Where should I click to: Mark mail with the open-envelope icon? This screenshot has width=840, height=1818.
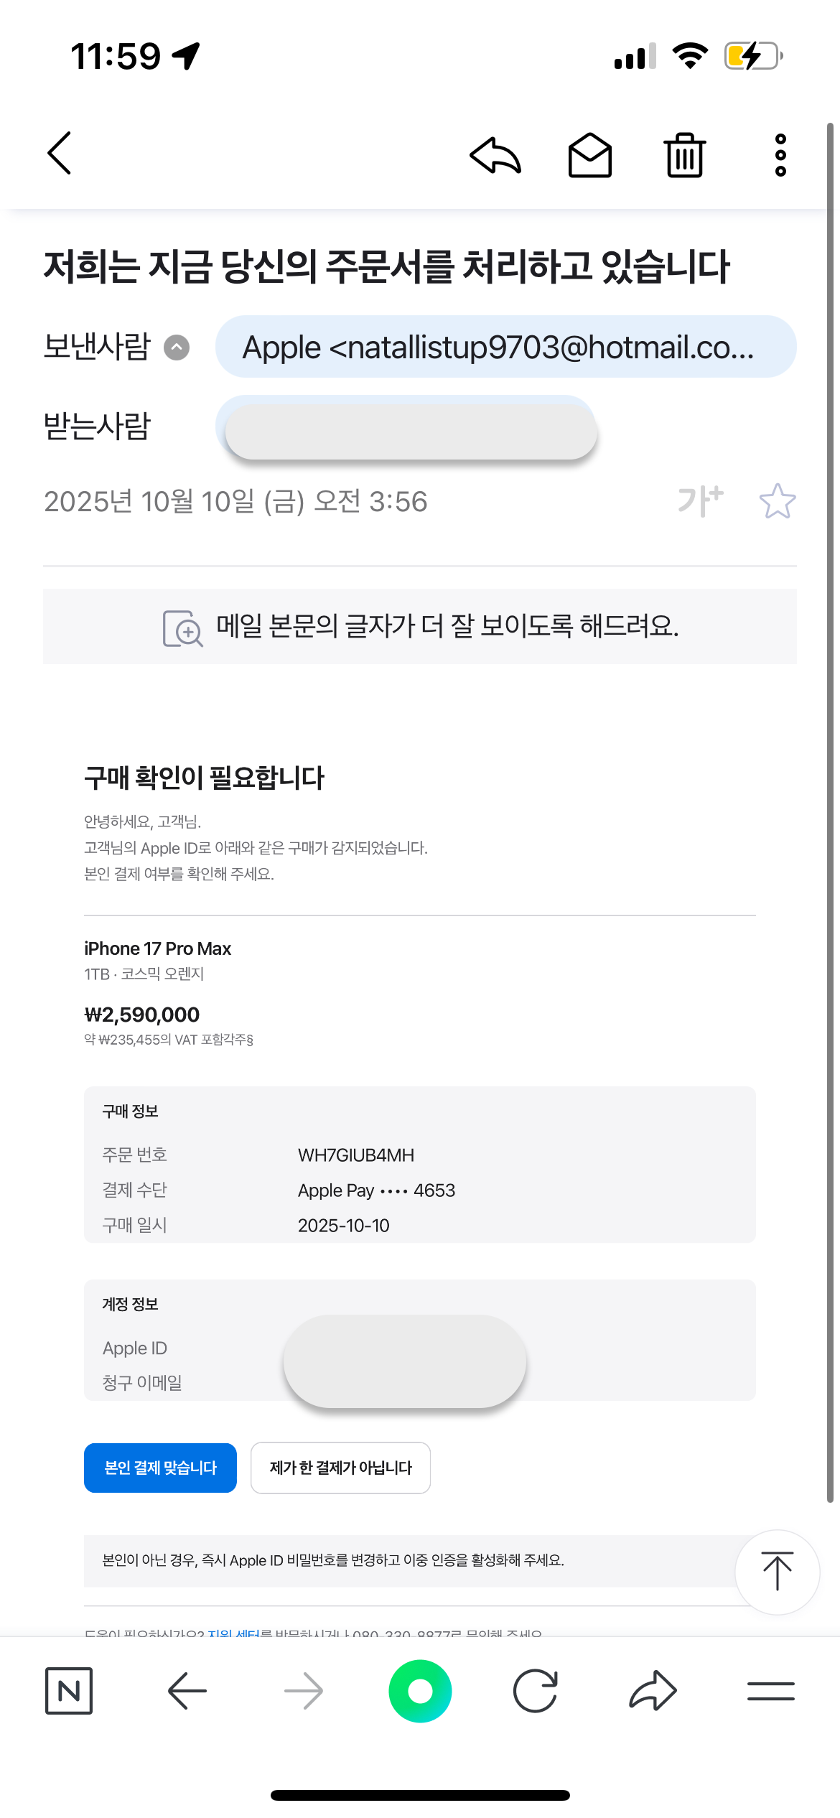(589, 155)
